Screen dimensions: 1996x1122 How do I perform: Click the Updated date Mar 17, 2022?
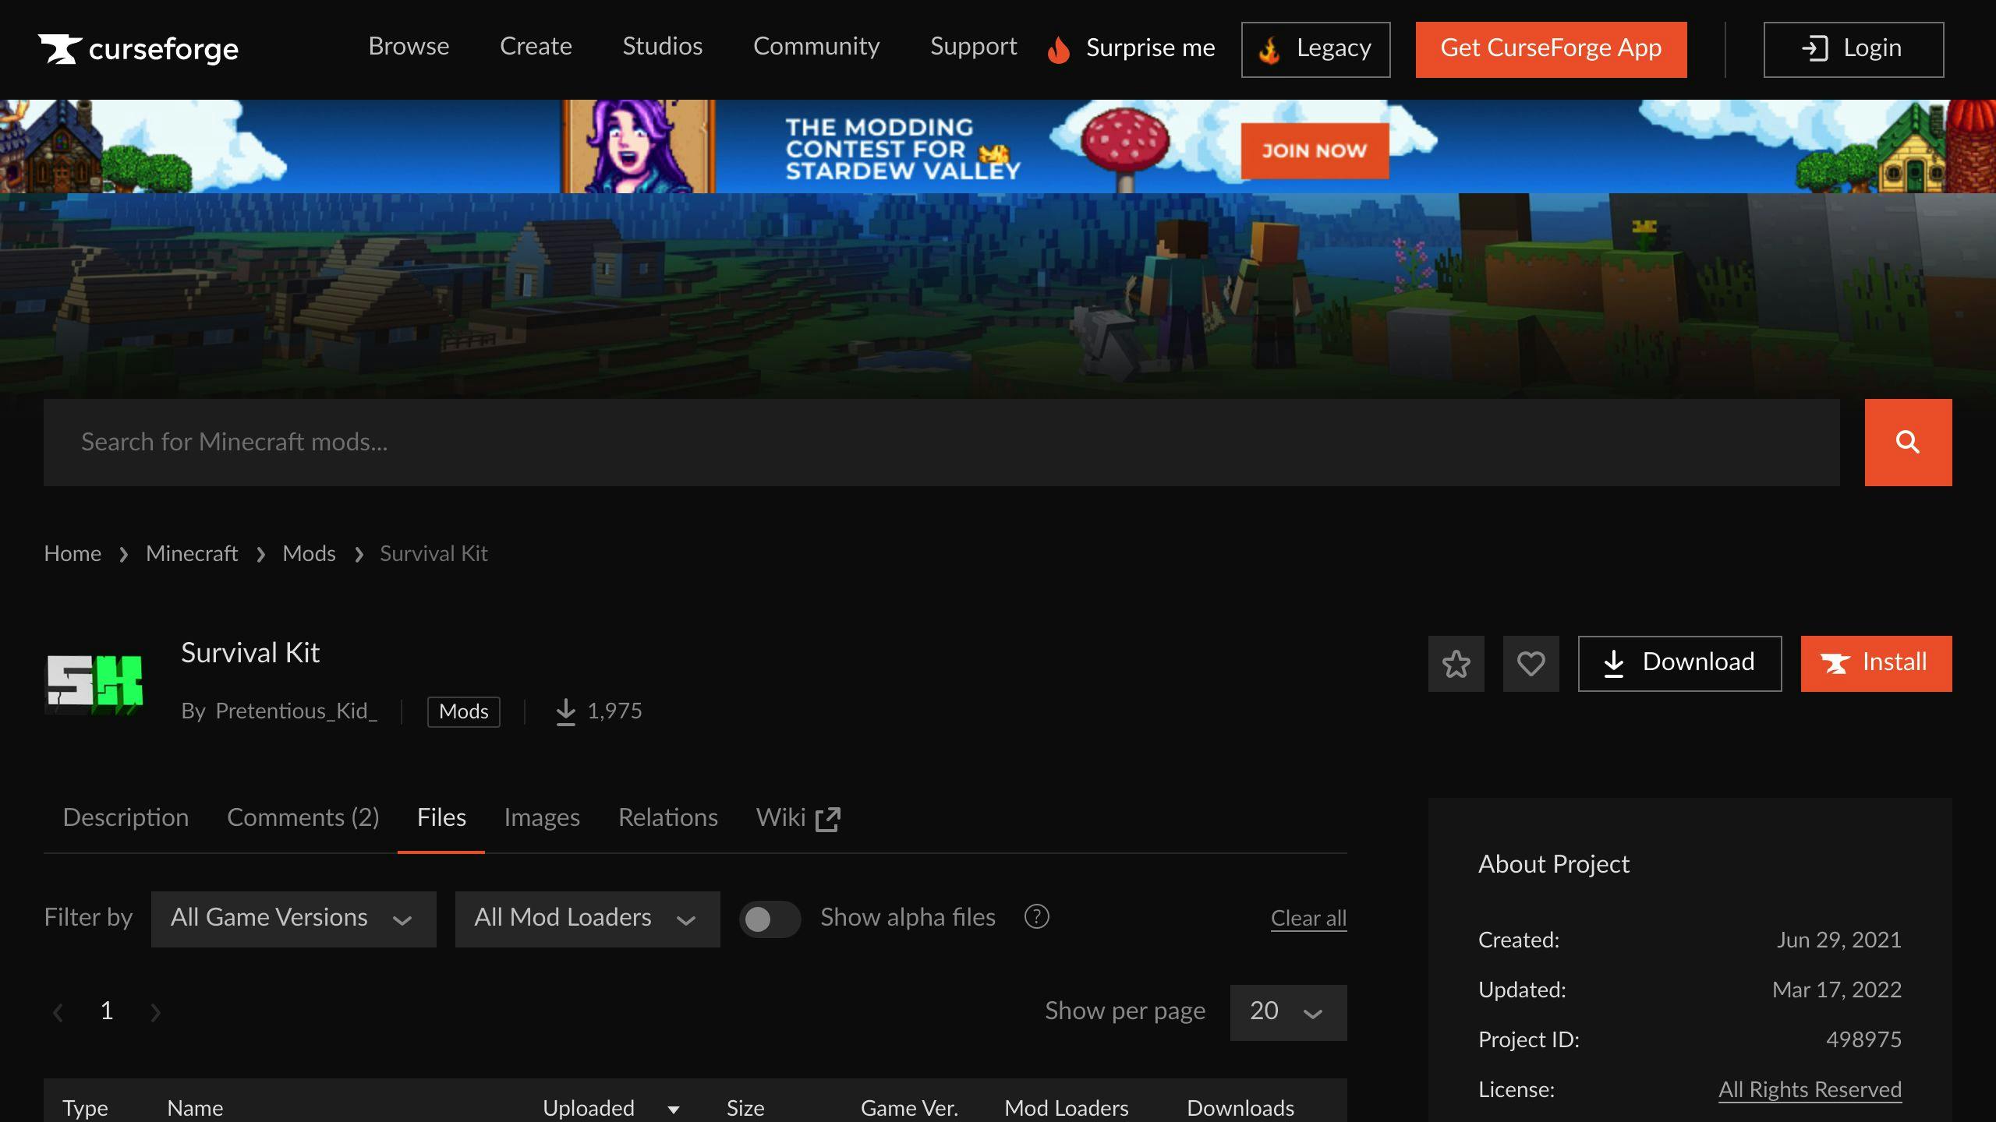click(x=1836, y=990)
